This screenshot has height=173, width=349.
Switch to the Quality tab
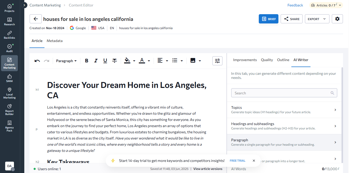(267, 60)
